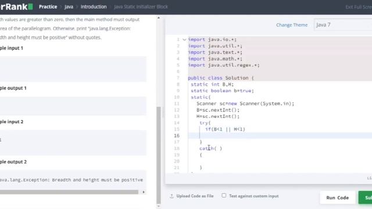Click scroll up arrow of problem panel

point(159,18)
